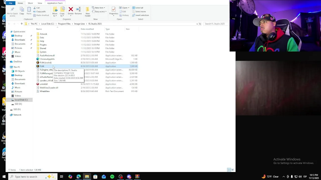321x180 pixels.
Task: Switch to the Home ribbon tab
Action: click(20, 3)
